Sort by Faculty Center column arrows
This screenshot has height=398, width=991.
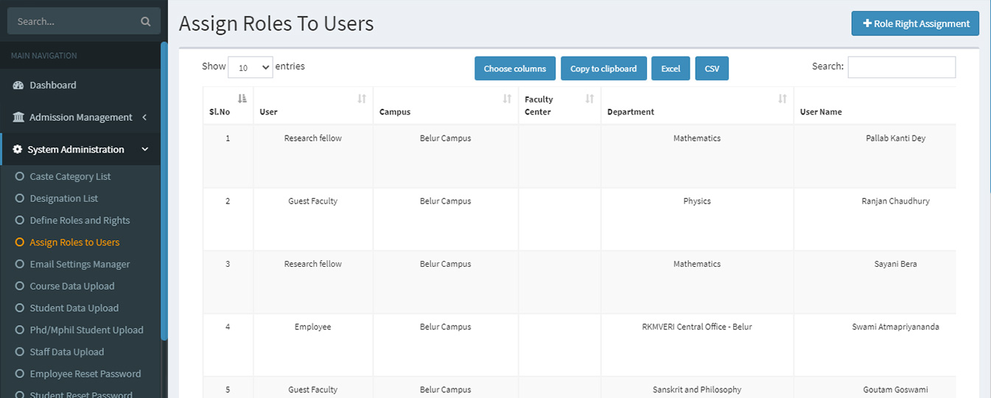589,99
